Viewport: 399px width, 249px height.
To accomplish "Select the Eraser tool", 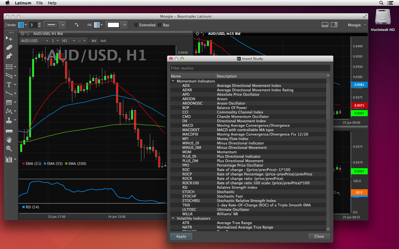I will pyautogui.click(x=9, y=47).
